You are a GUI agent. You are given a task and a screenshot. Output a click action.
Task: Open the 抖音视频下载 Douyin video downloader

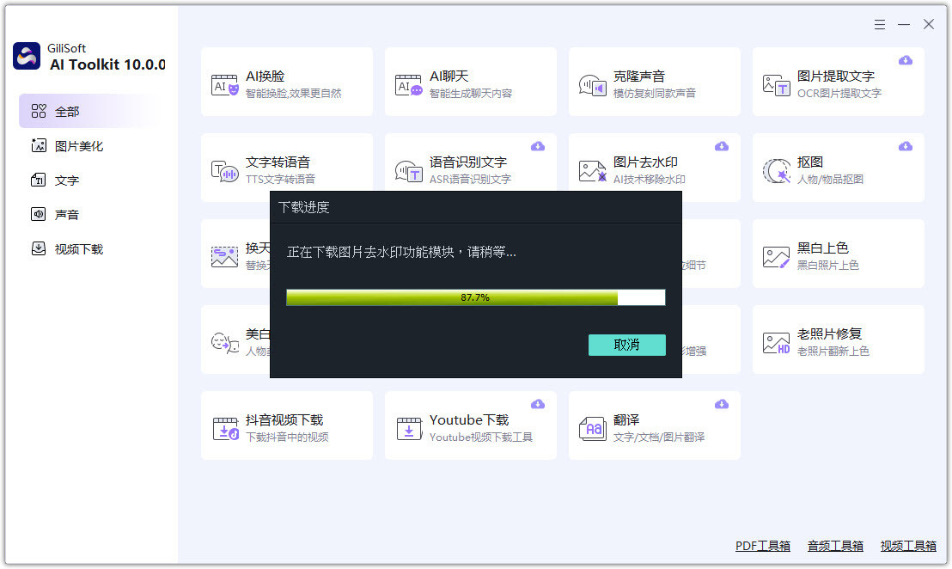tap(286, 425)
